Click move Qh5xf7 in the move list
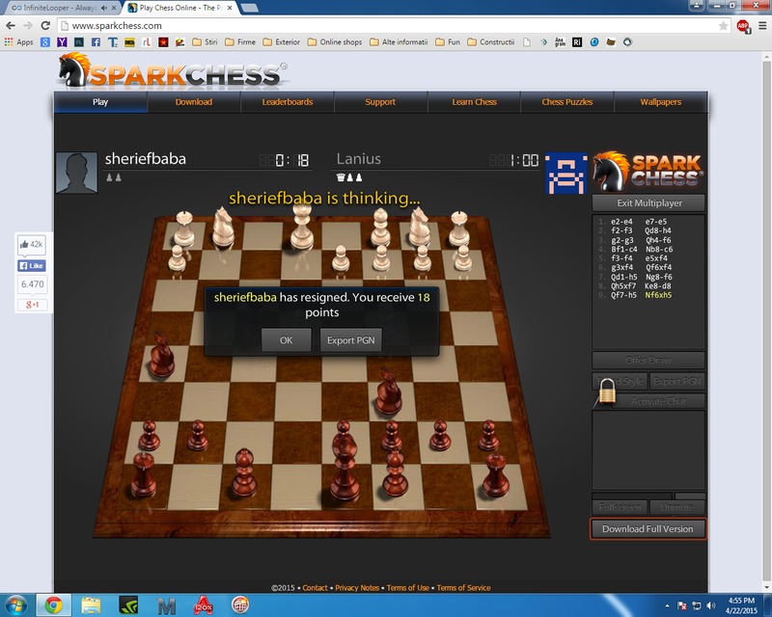 click(623, 286)
